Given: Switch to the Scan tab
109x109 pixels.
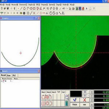Looking at the screenshot, I should click(x=9, y=75).
